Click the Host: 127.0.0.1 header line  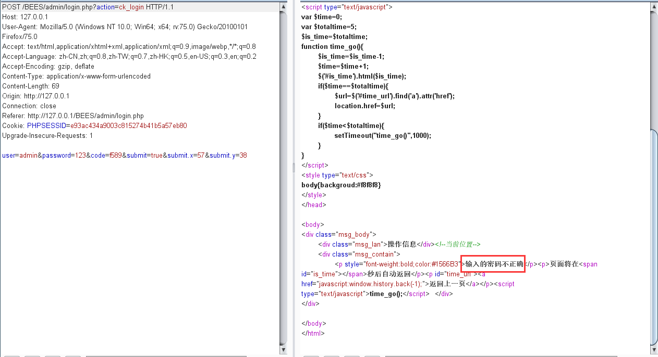tap(26, 17)
